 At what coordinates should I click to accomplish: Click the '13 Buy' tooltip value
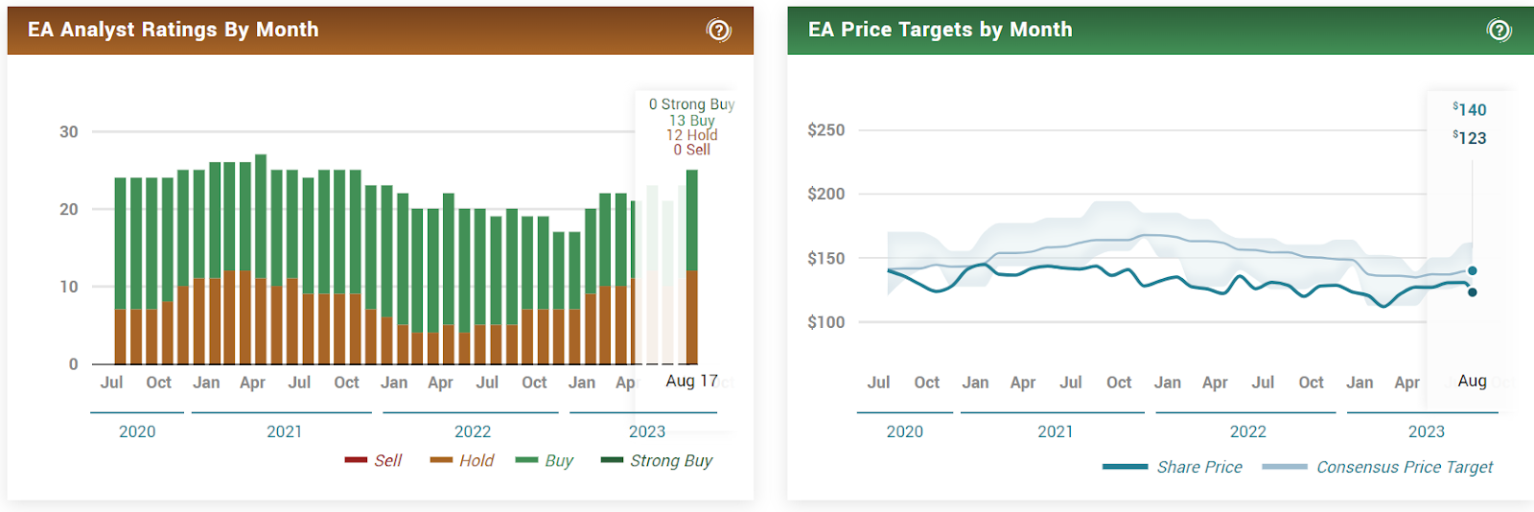coord(692,120)
